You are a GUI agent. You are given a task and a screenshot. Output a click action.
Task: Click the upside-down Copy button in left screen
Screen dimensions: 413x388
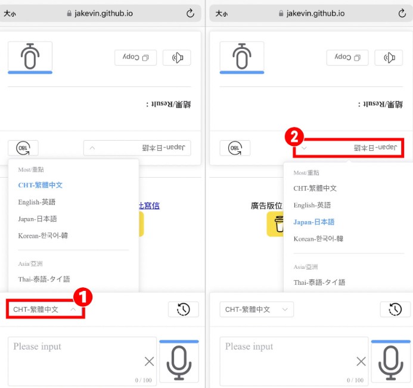click(x=136, y=57)
